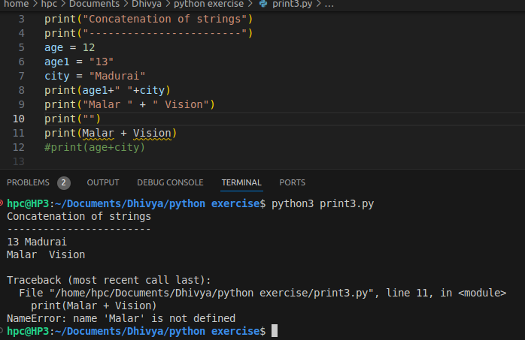This screenshot has width=525, height=340.
Task: Open the "home" breadcrumb folder
Action: point(16,5)
